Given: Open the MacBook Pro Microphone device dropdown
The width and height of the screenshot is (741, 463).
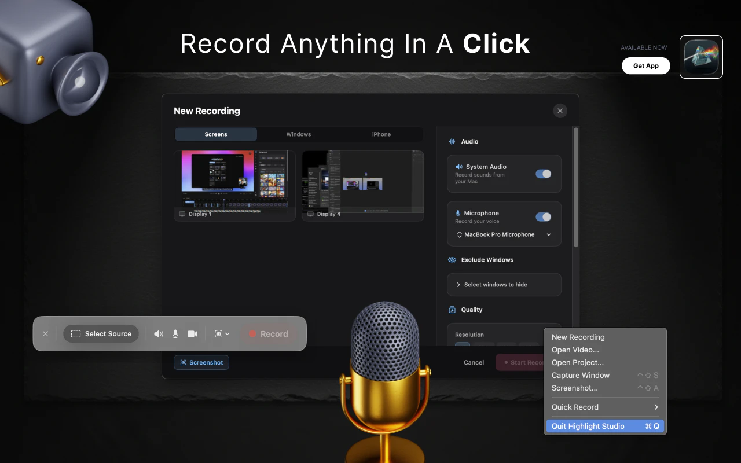Looking at the screenshot, I should [x=504, y=234].
